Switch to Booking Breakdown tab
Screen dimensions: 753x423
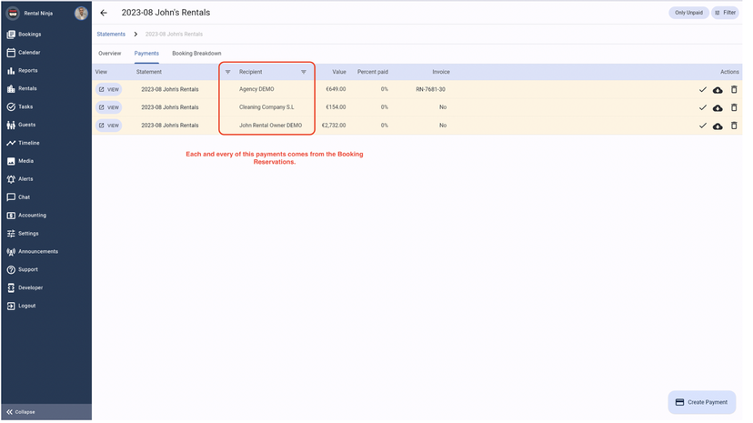198,54
